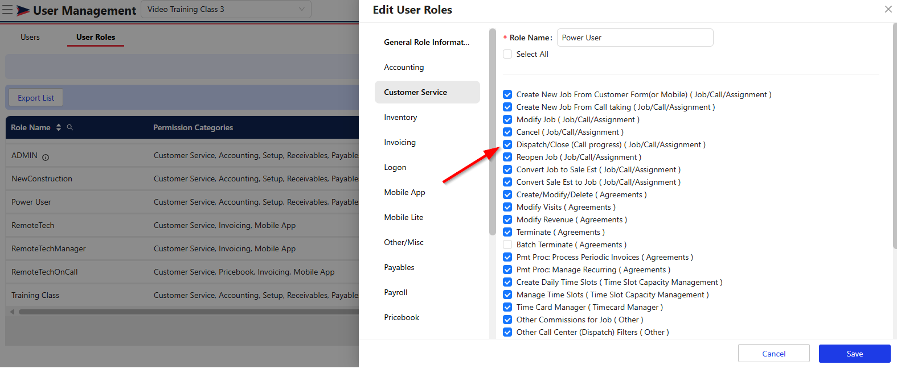Click the roles table horizontal scrollbar
897x369 pixels.
click(189, 312)
